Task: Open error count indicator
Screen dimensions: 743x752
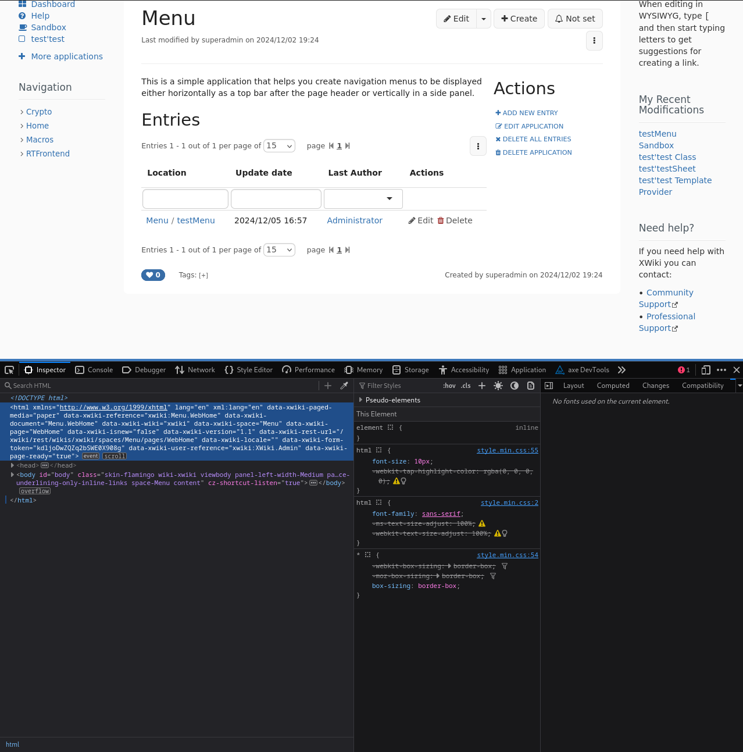Action: [x=684, y=370]
